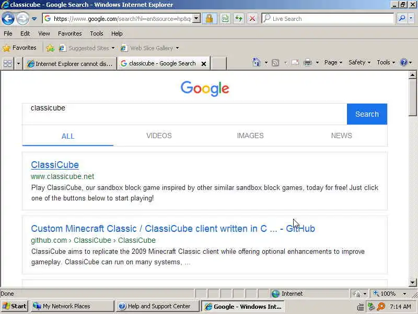Stop loading with the red X icon
The height and width of the screenshot is (314, 418).
[x=252, y=19]
